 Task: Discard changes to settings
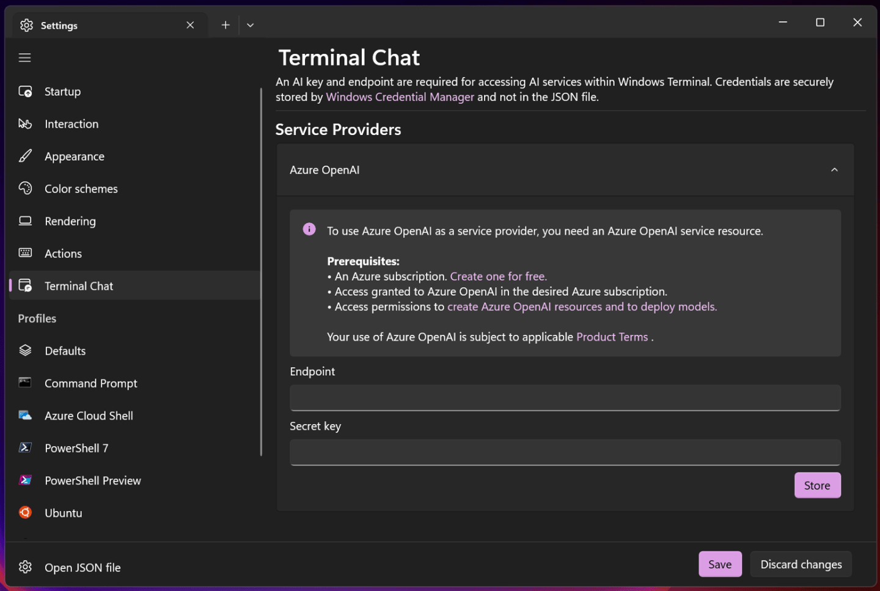click(801, 563)
